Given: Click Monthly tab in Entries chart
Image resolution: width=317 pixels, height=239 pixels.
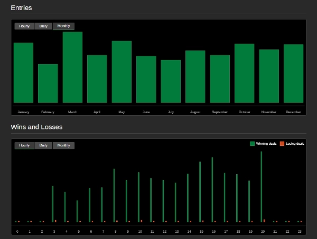Looking at the screenshot, I should tap(63, 26).
